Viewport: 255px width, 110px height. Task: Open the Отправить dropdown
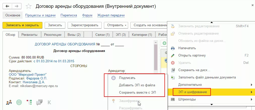(x=116, y=25)
